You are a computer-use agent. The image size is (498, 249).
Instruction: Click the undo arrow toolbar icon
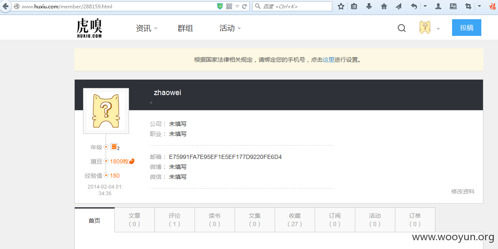(x=414, y=6)
